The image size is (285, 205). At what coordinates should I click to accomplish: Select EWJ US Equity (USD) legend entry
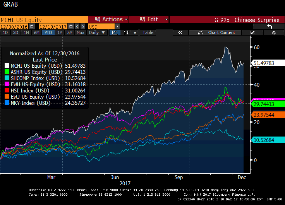[35, 97]
